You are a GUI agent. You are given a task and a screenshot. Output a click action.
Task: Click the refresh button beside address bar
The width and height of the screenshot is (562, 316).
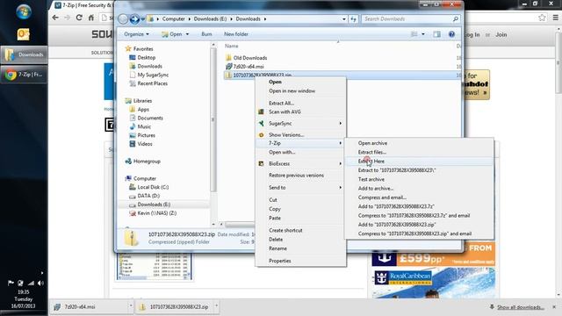353,19
